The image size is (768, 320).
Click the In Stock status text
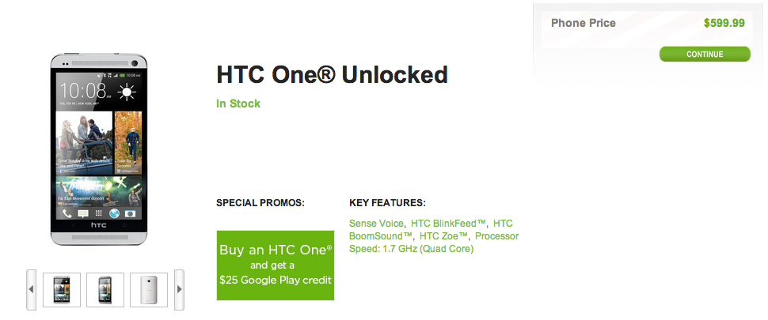click(238, 104)
